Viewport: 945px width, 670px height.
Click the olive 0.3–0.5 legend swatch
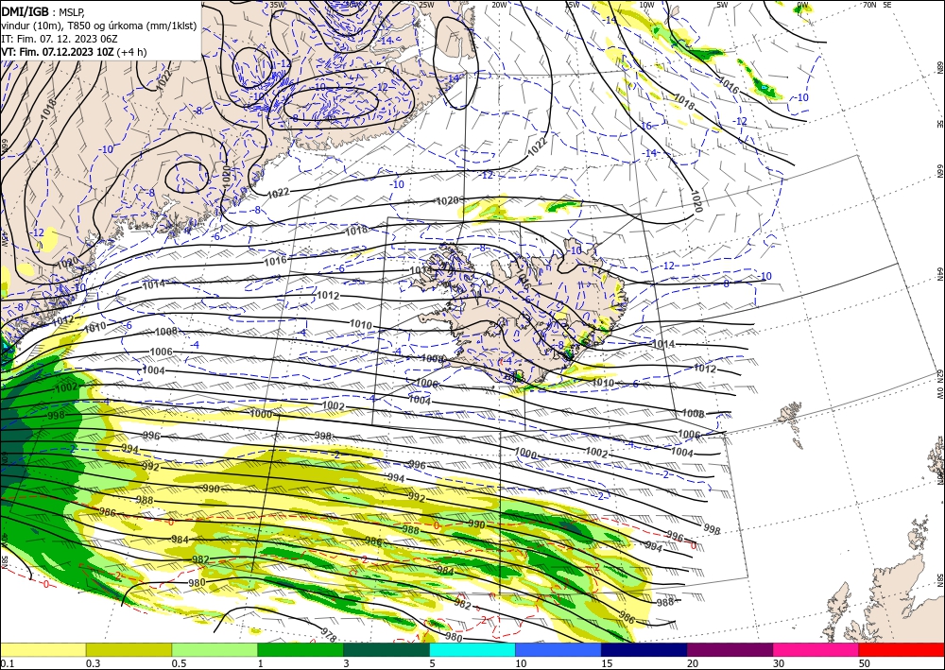tap(129, 649)
